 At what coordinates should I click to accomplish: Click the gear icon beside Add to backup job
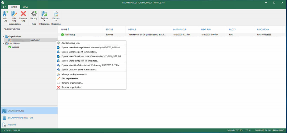[59, 43]
